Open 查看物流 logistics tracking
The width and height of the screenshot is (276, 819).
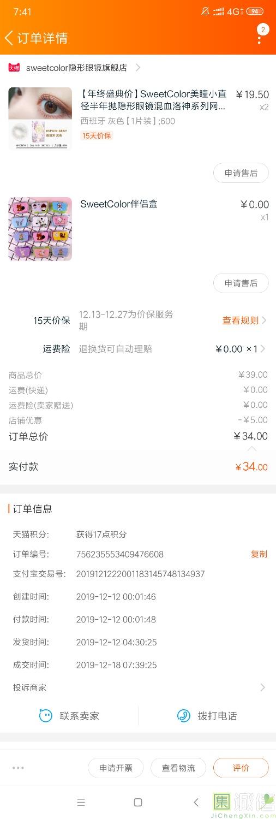click(178, 768)
